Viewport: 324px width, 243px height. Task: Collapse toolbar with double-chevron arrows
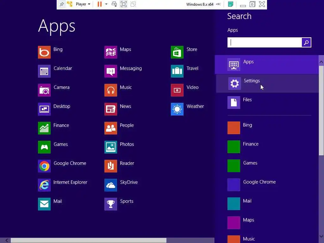pos(218,4)
